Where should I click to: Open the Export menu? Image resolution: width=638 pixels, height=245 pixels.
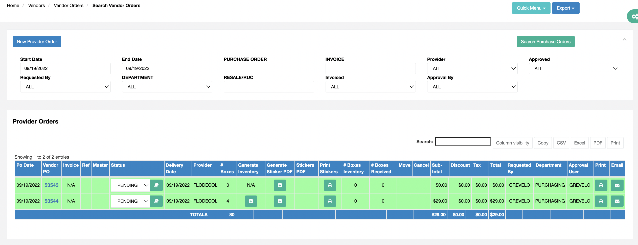click(x=565, y=8)
